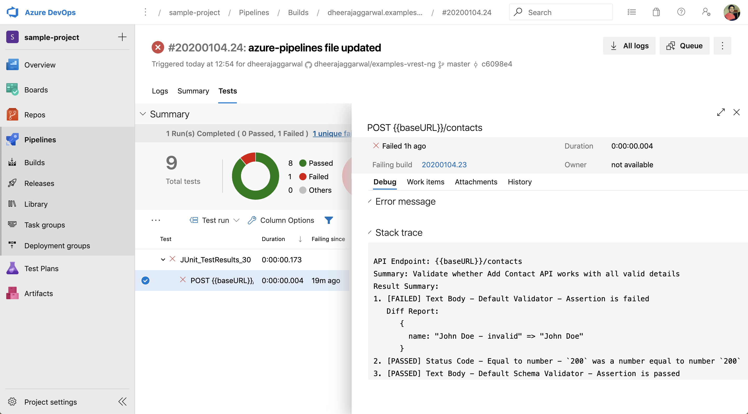Open the Marketplace shopping bag icon
748x414 pixels.
(656, 12)
